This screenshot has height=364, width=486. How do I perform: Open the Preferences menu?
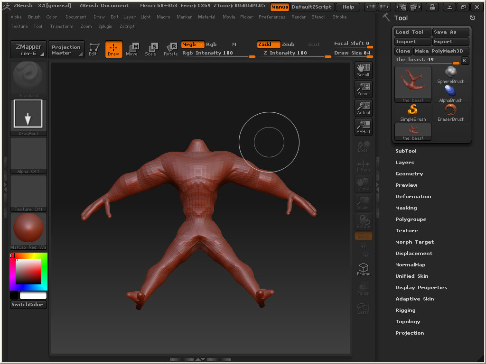[x=272, y=17]
